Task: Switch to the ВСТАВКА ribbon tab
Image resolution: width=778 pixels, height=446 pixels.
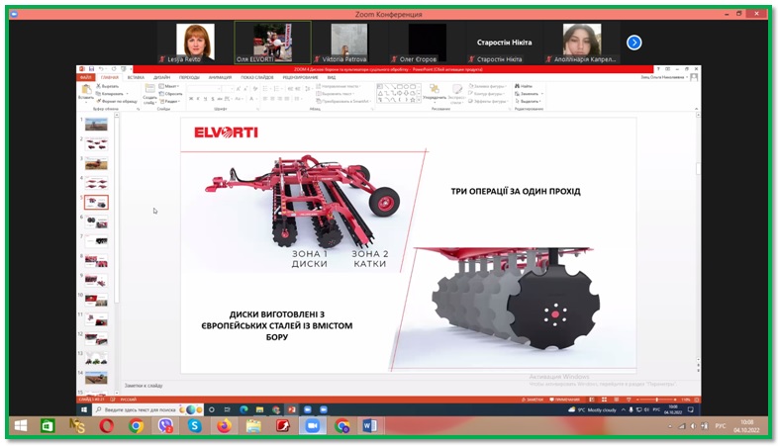Action: click(x=136, y=77)
